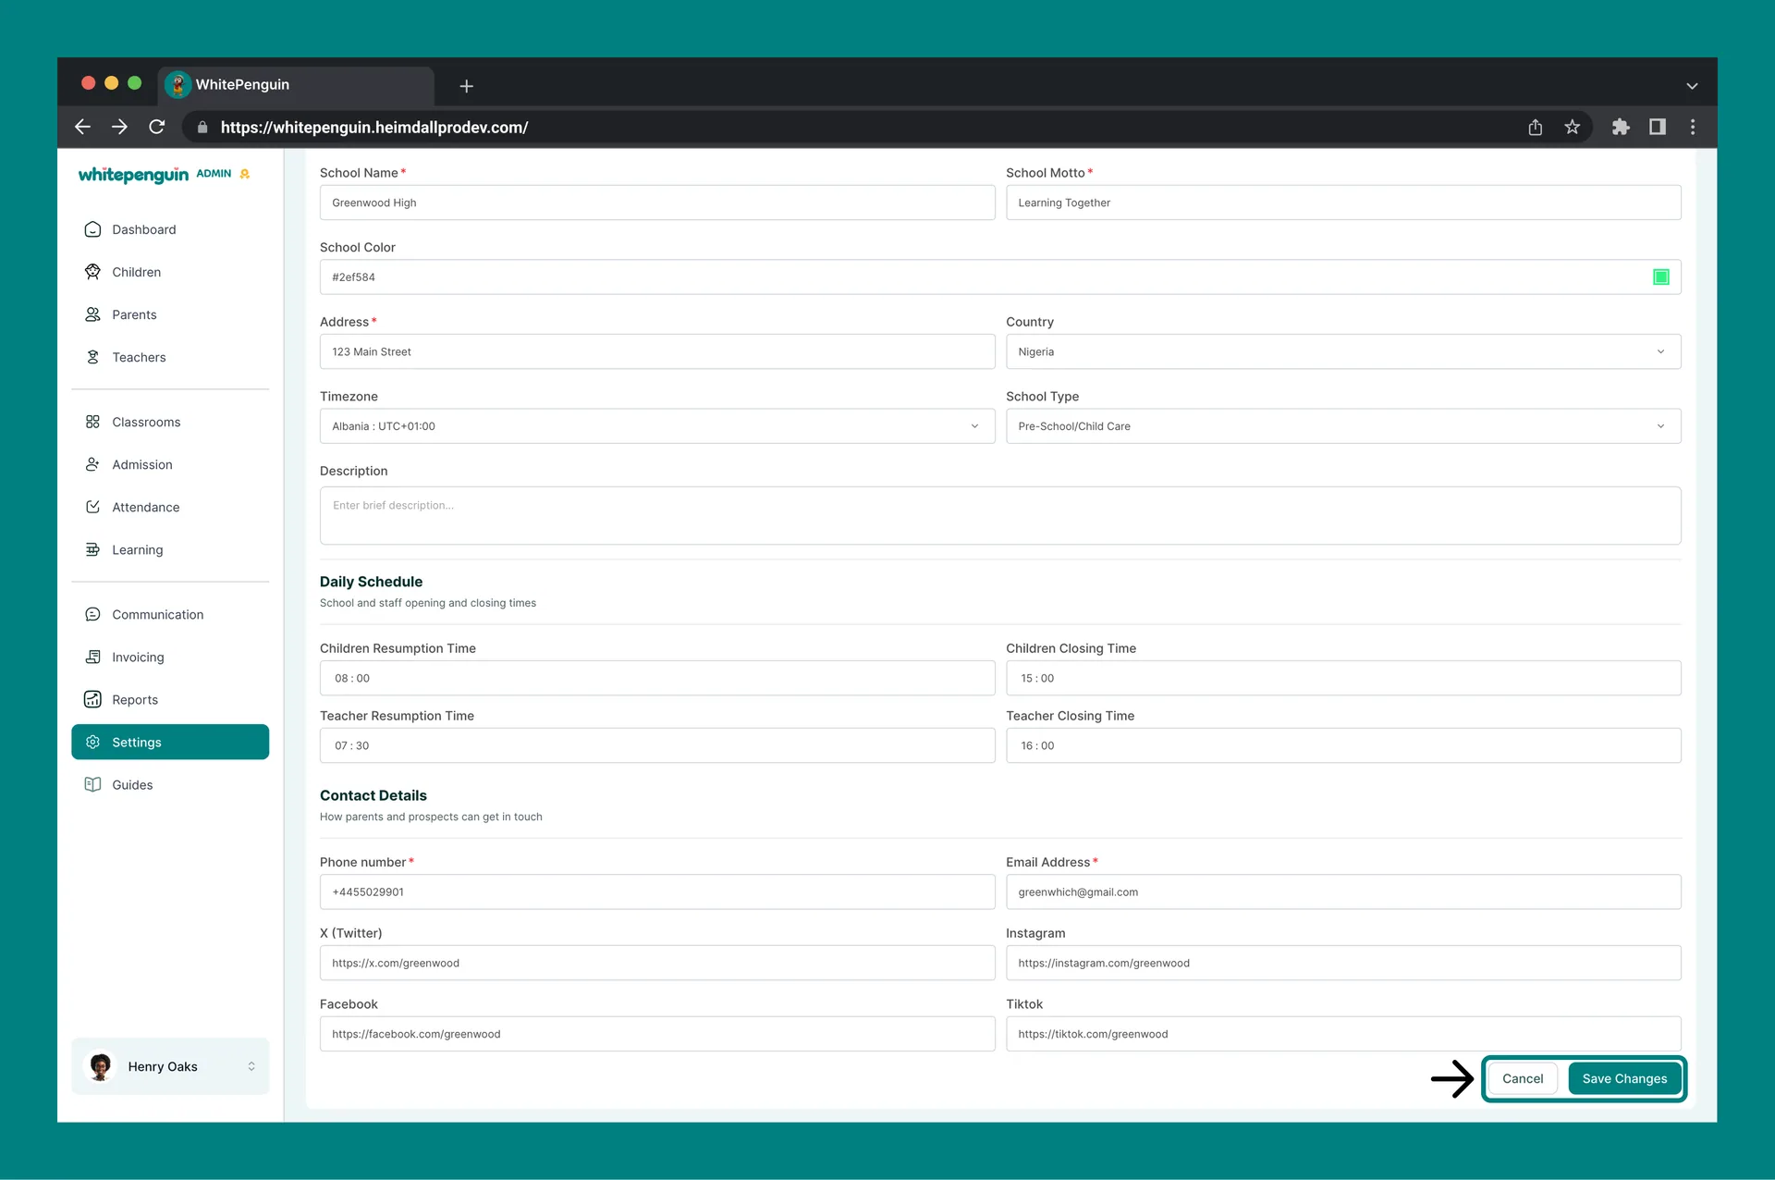Click the green School Color swatch
1775x1180 pixels.
coord(1661,277)
